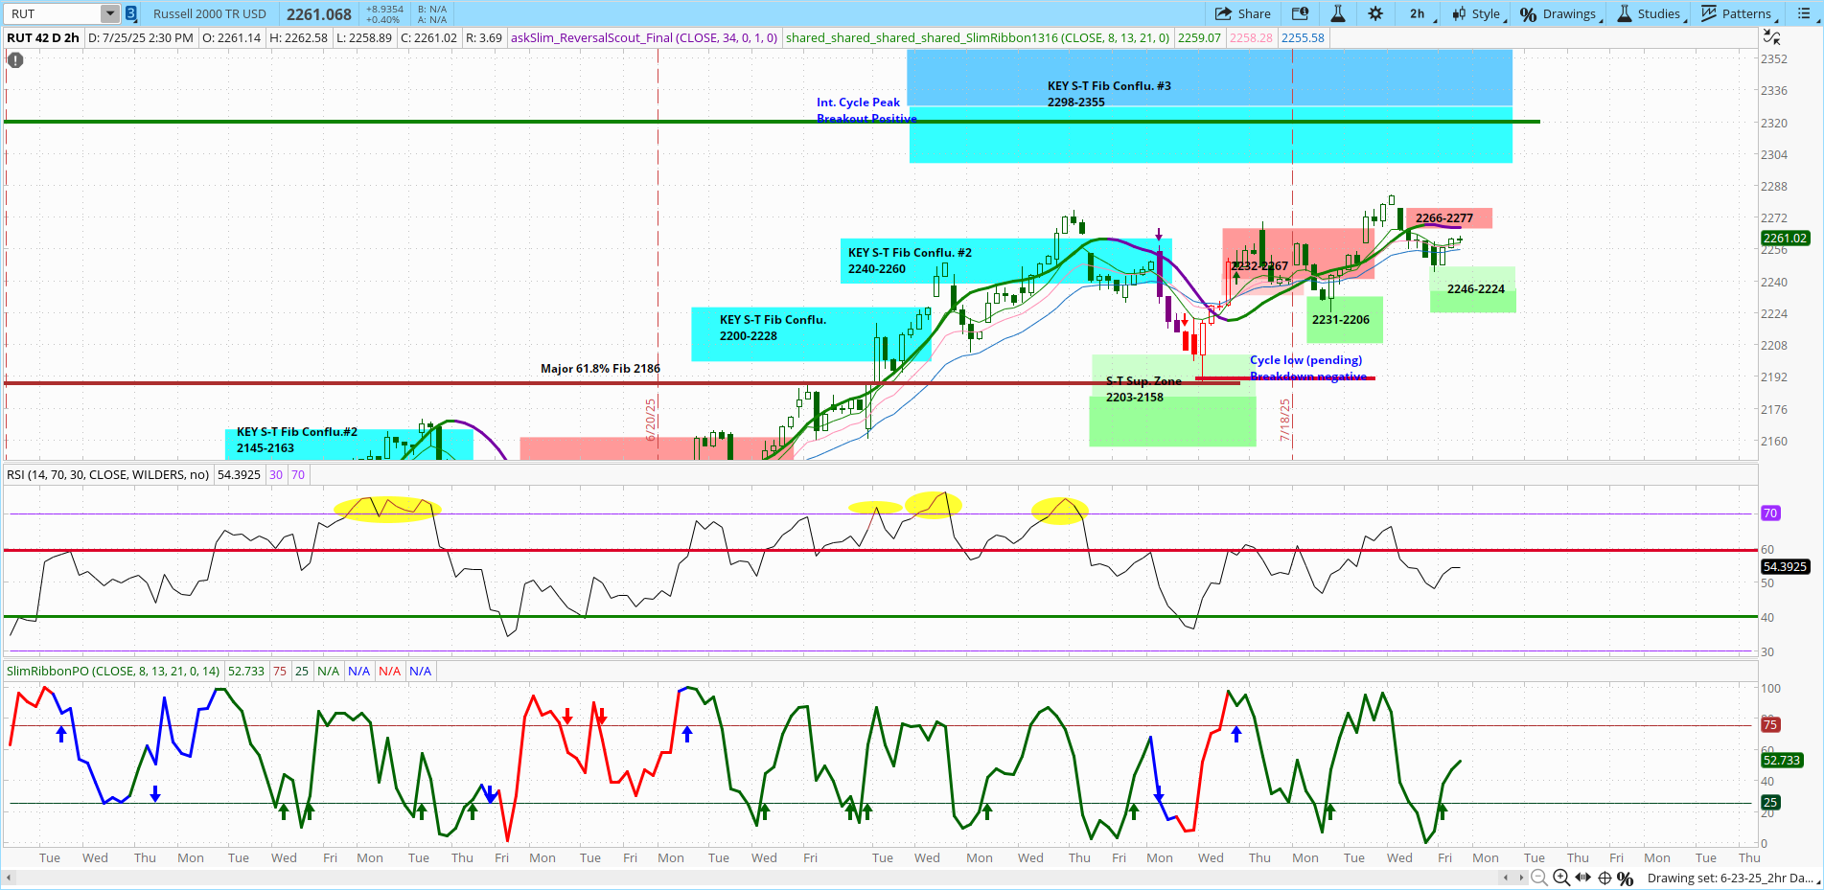Viewport: 1824px width, 890px height.
Task: Click the Share chart icon
Action: click(x=1242, y=13)
